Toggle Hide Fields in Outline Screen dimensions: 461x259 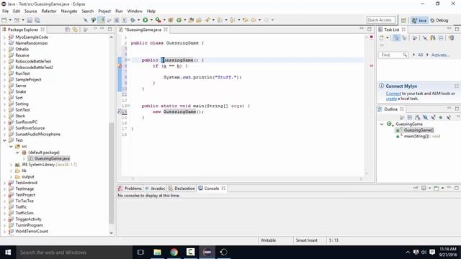pos(425,117)
